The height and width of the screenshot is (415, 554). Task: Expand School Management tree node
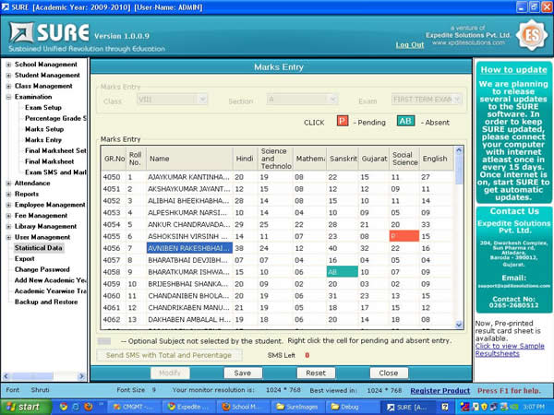[x=8, y=65]
